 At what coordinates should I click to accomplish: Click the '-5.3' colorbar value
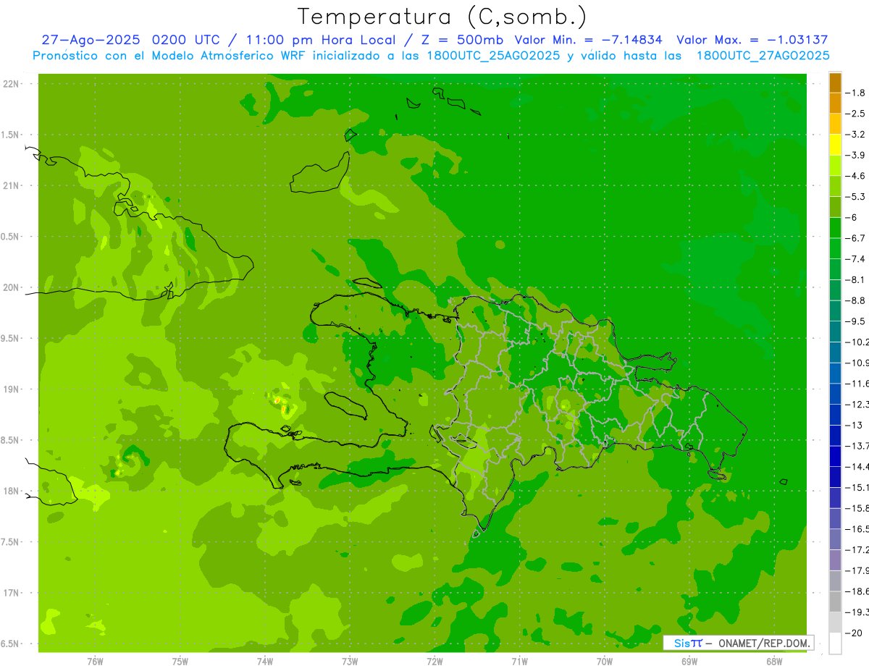(857, 196)
